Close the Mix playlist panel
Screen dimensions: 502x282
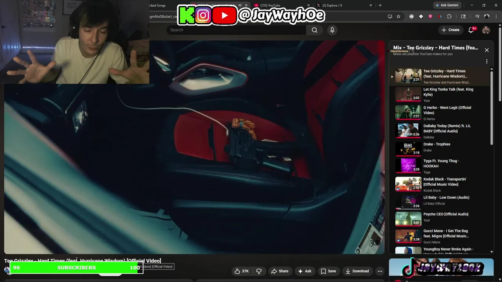click(487, 50)
